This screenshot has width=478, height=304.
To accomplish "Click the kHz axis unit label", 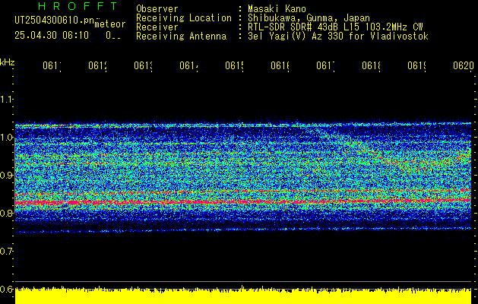I will click(x=7, y=62).
